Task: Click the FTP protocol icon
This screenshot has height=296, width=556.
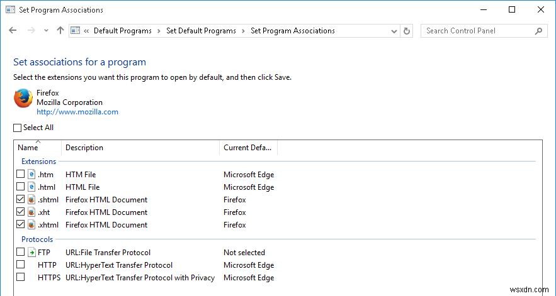Action: coord(32,252)
